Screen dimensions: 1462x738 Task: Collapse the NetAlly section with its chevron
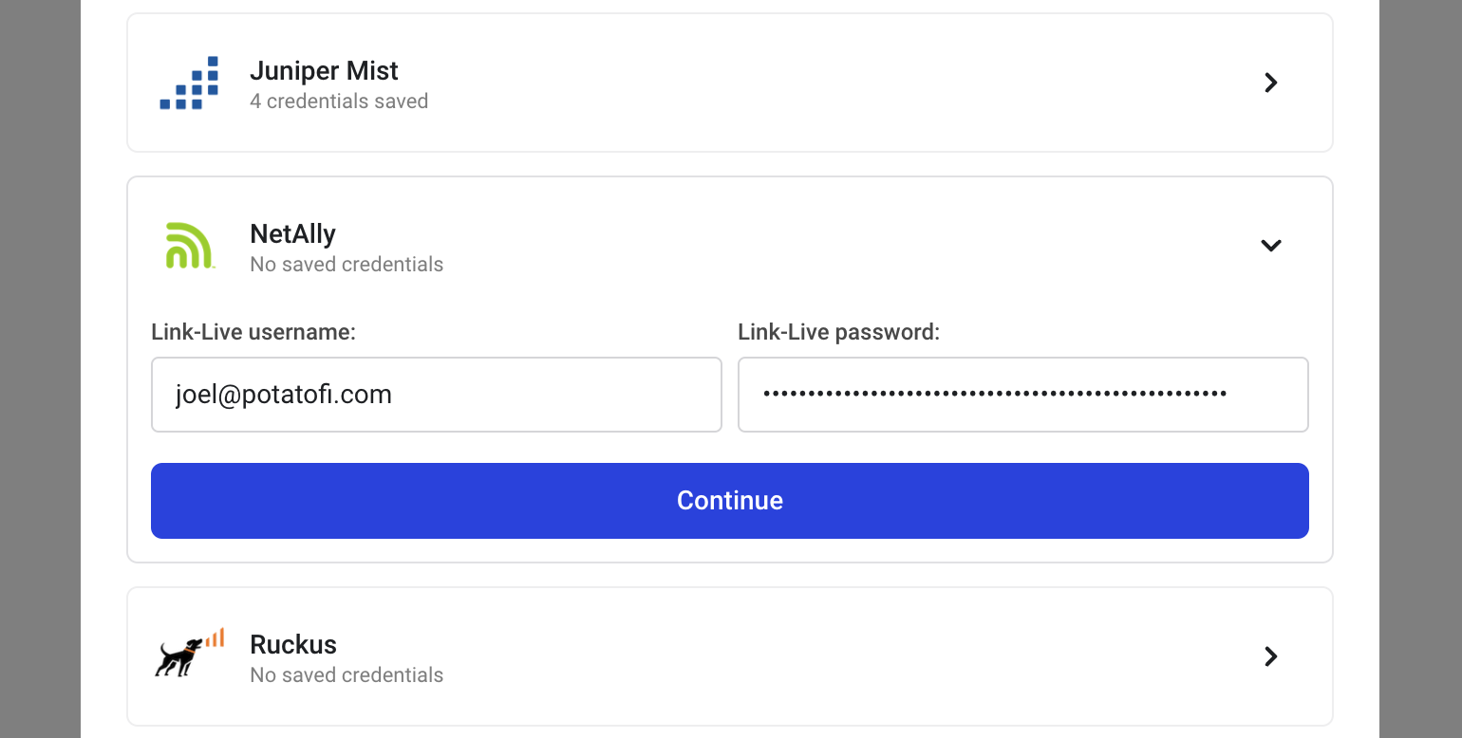point(1271,246)
